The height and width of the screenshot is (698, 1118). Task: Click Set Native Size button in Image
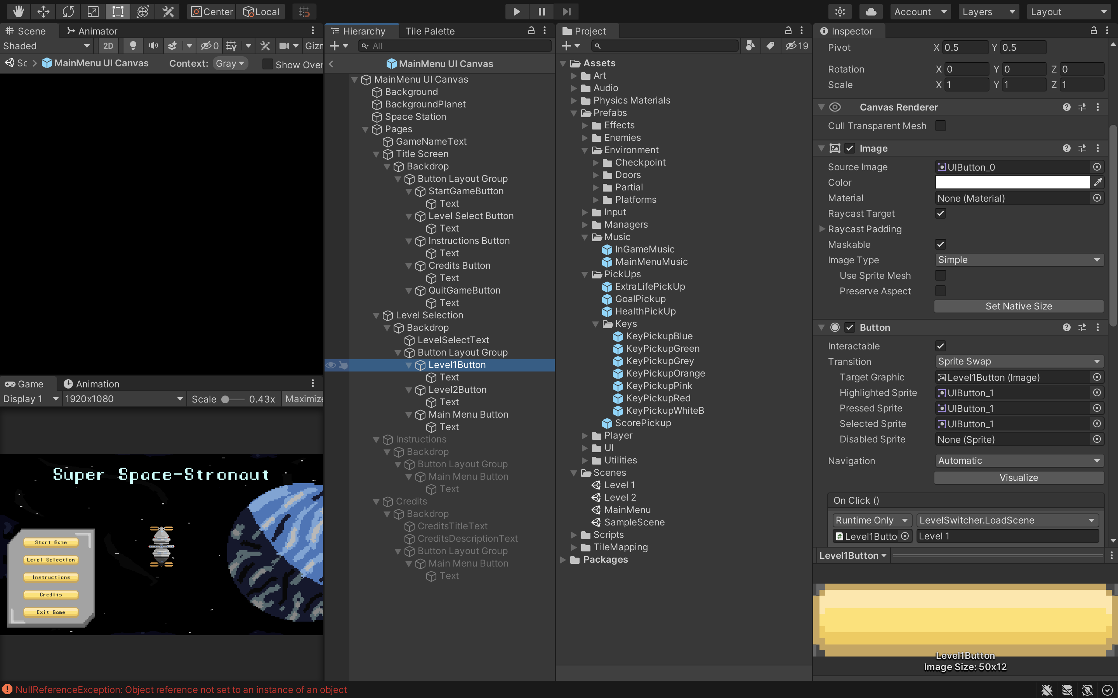[x=1018, y=306]
